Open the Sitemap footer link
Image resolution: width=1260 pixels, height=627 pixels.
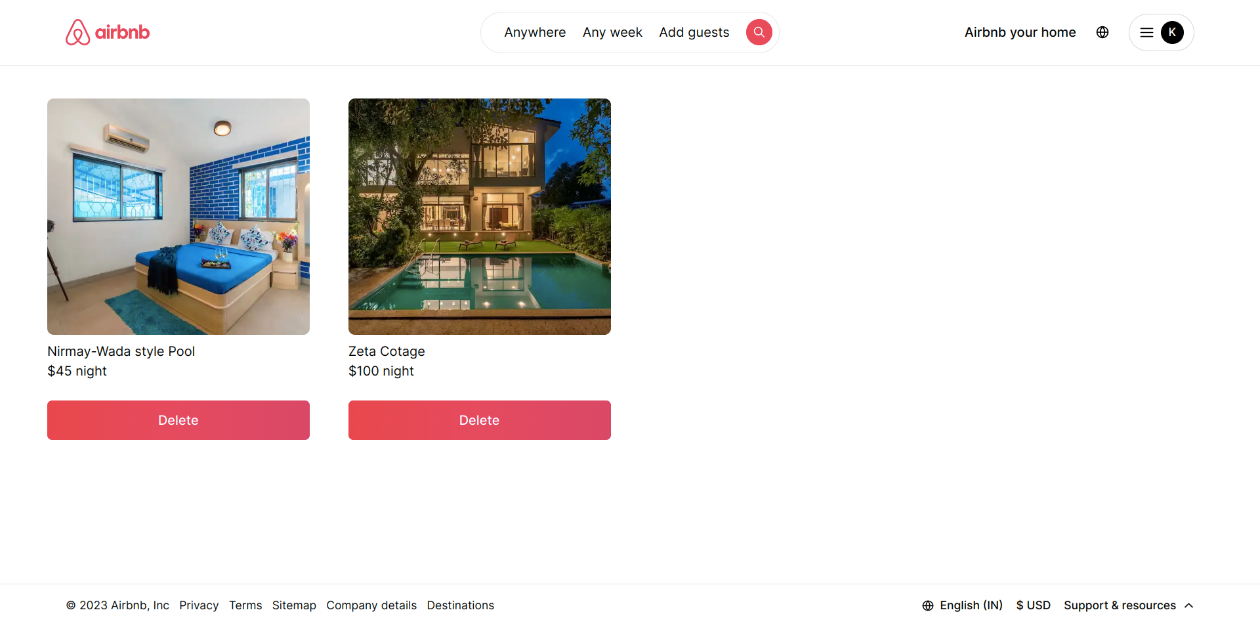pyautogui.click(x=294, y=605)
